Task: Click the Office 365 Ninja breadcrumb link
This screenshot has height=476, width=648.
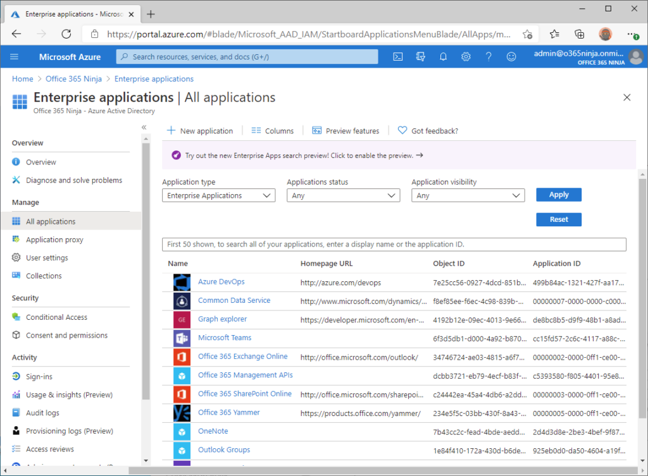Action: tap(73, 78)
